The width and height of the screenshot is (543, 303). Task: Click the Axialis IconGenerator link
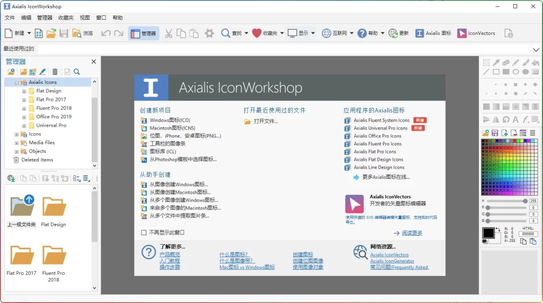pos(392,261)
